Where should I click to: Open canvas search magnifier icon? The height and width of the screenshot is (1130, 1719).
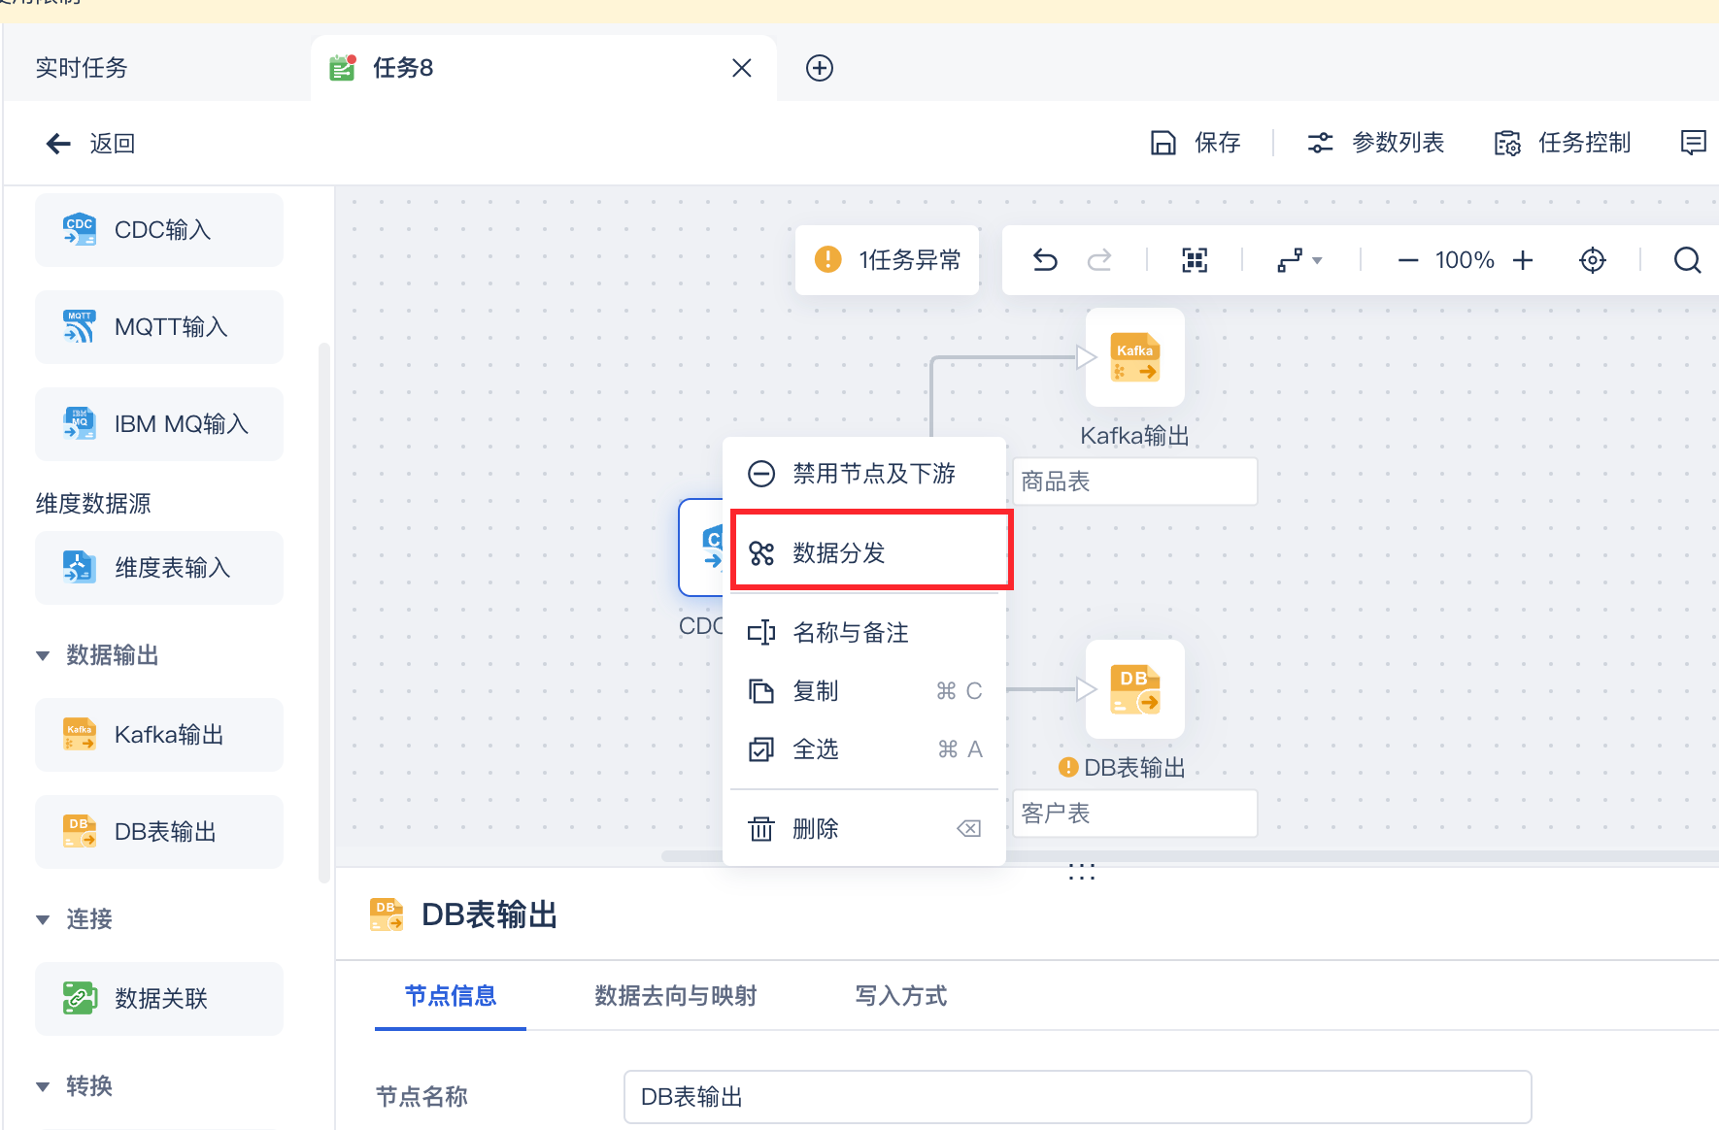(x=1687, y=260)
